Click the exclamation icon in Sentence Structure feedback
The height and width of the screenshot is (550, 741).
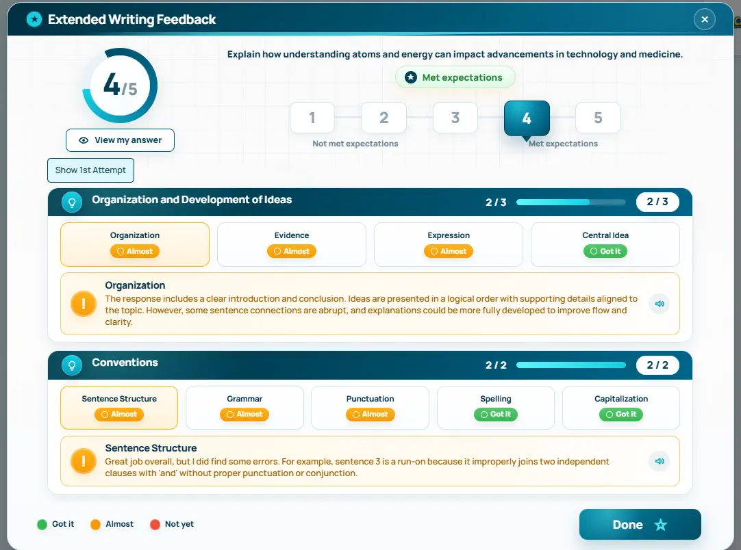(x=84, y=461)
